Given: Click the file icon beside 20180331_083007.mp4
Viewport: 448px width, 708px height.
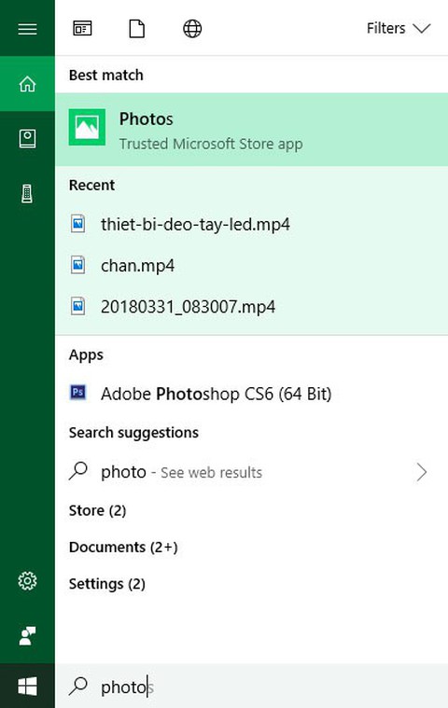Looking at the screenshot, I should click(78, 306).
